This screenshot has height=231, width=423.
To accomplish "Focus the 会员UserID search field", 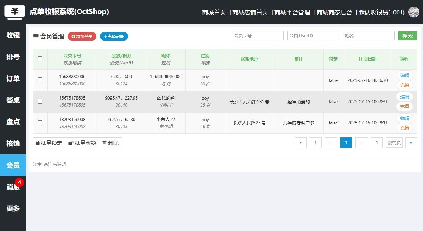I will point(313,35).
